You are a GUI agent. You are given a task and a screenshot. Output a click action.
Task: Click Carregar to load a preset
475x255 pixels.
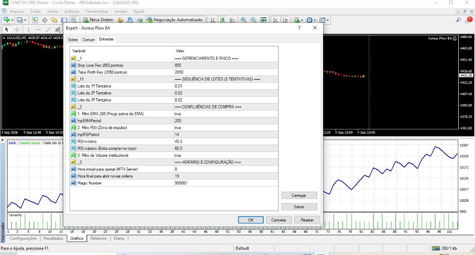(299, 195)
